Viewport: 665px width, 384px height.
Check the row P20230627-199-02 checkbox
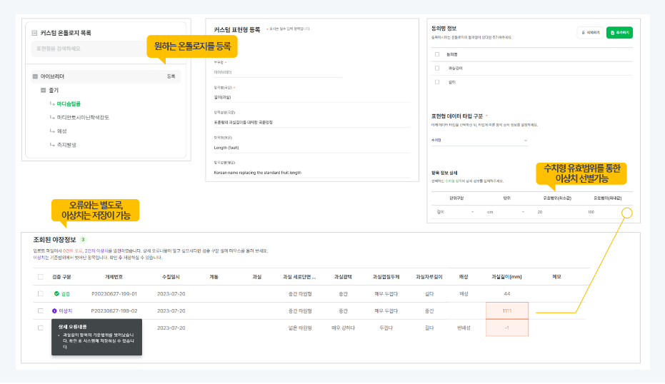point(40,311)
